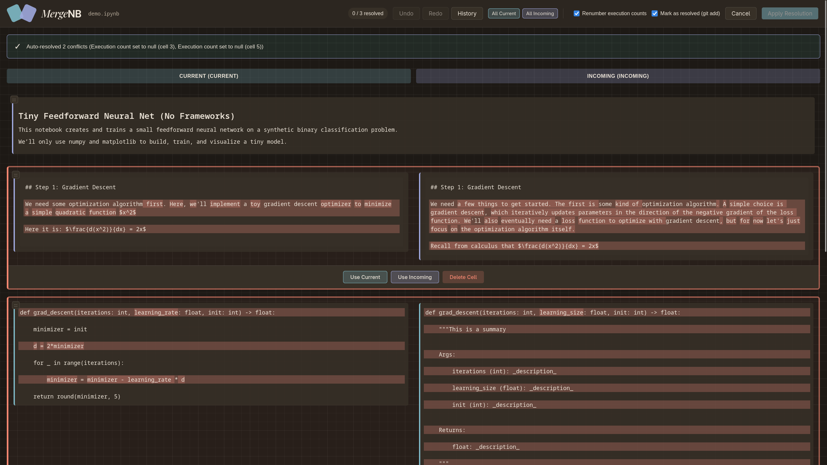Click the 'minimizer - learning_rate * d' line
This screenshot has height=465, width=827.
tap(212, 379)
